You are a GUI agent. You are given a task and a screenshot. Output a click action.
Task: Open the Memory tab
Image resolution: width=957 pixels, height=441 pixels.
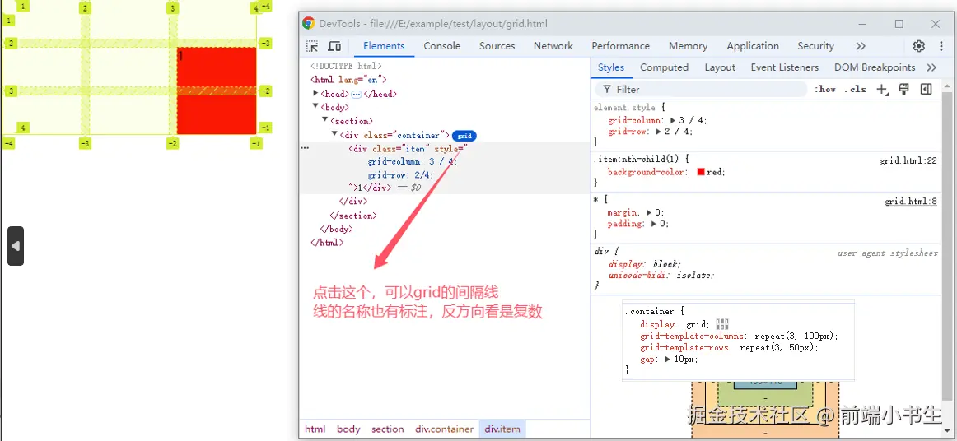click(x=688, y=46)
